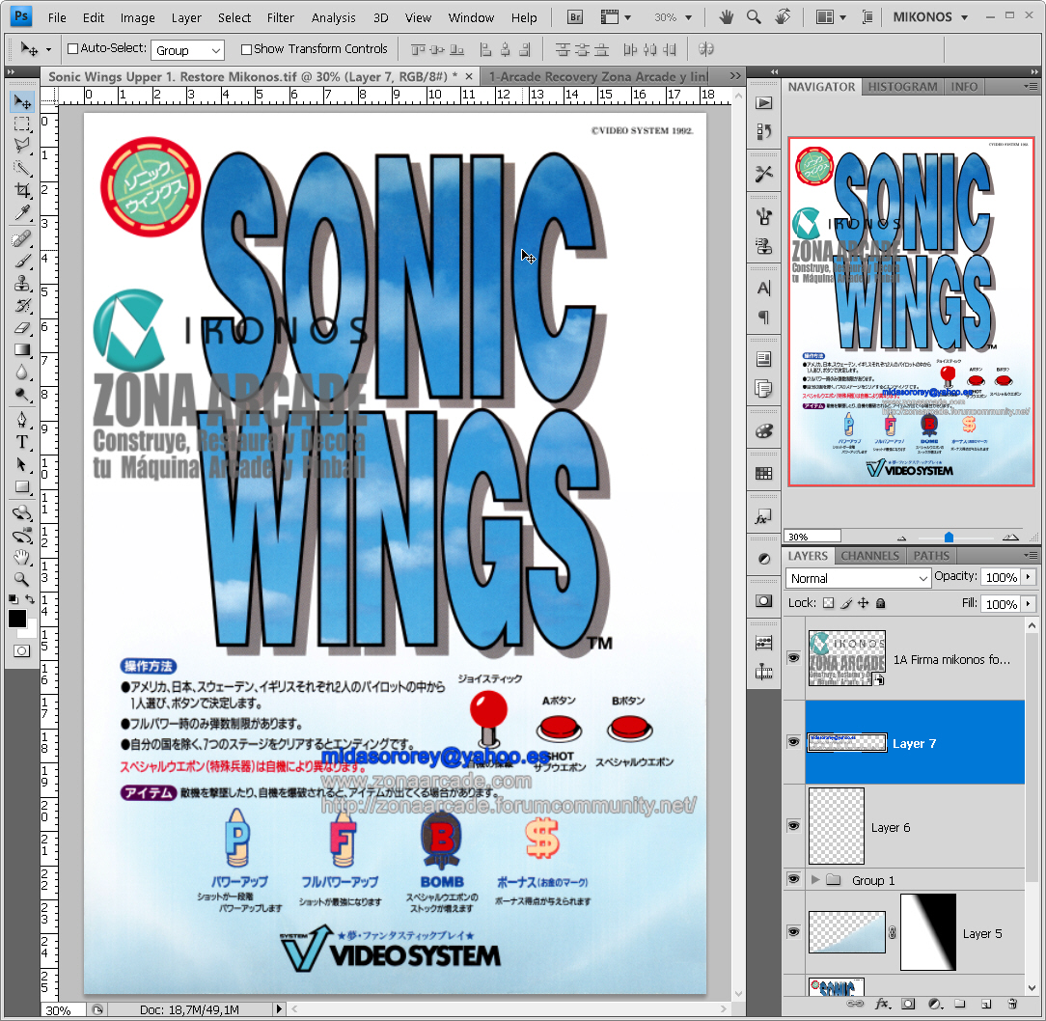Open the layer blending mode dropdown showing Normal
This screenshot has height=1021, width=1046.
pos(859,578)
